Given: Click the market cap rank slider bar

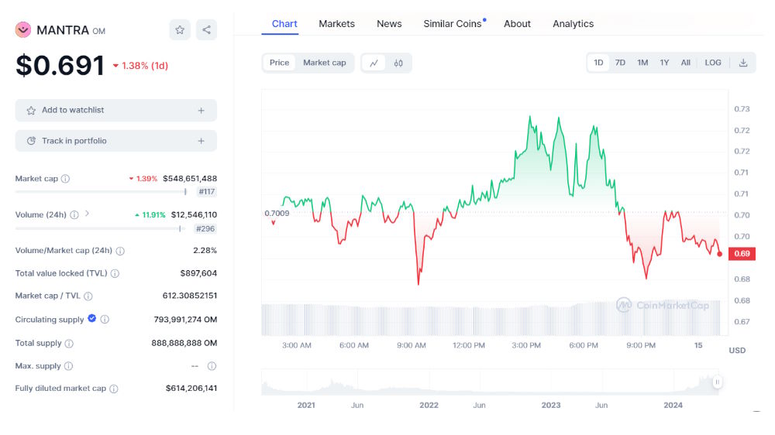Looking at the screenshot, I should click(102, 192).
